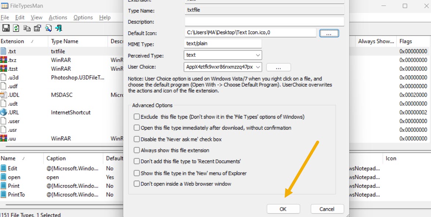Click Cancel to dismiss dialog
The image size is (431, 217).
[x=327, y=209]
